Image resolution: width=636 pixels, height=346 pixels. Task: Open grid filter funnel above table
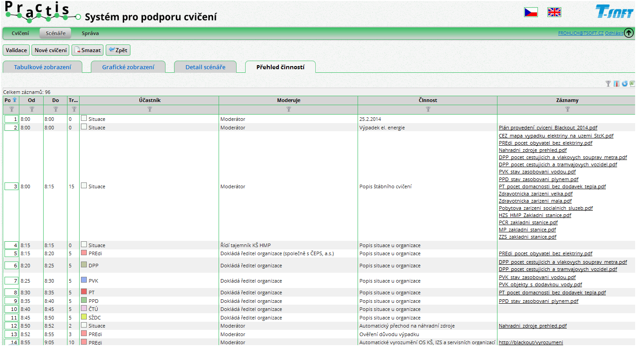608,84
